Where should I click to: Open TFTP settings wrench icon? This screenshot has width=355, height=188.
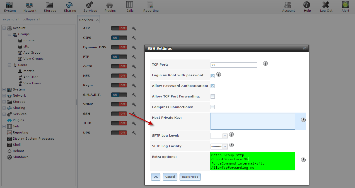pyautogui.click(x=134, y=123)
